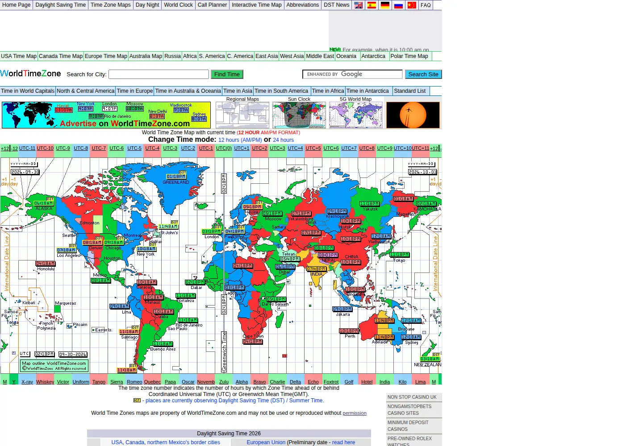Open Interactive Time Map menu item
This screenshot has width=643, height=446.
257,5
